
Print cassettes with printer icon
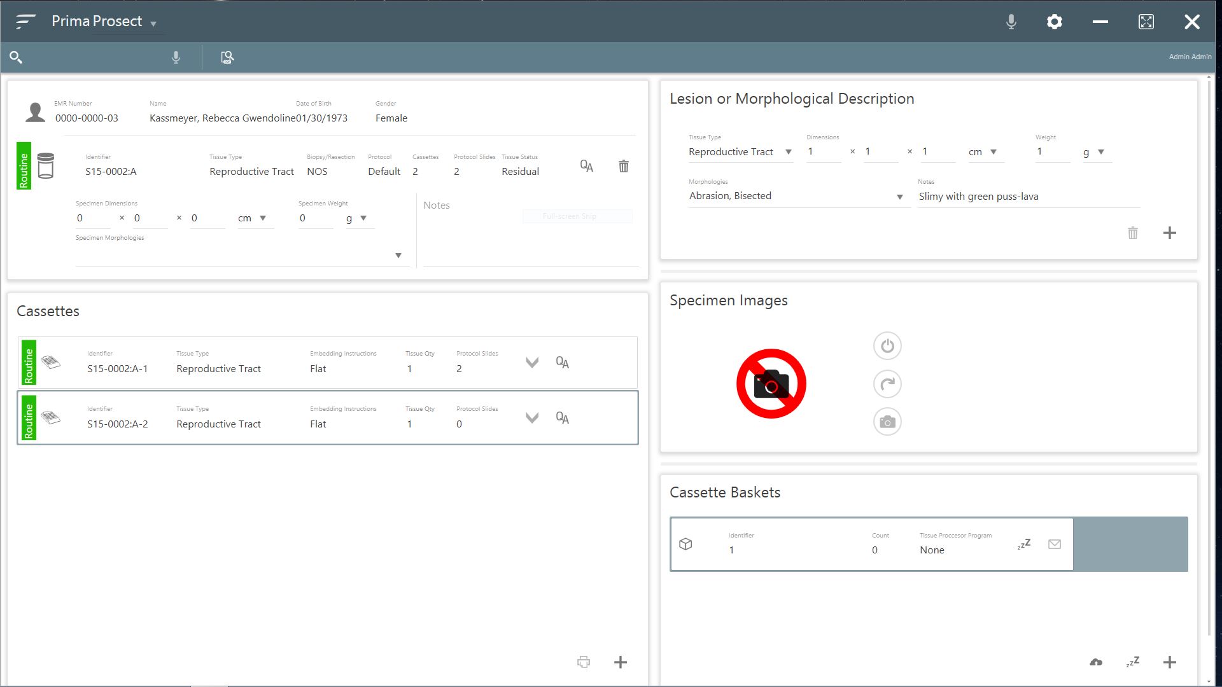coord(584,662)
